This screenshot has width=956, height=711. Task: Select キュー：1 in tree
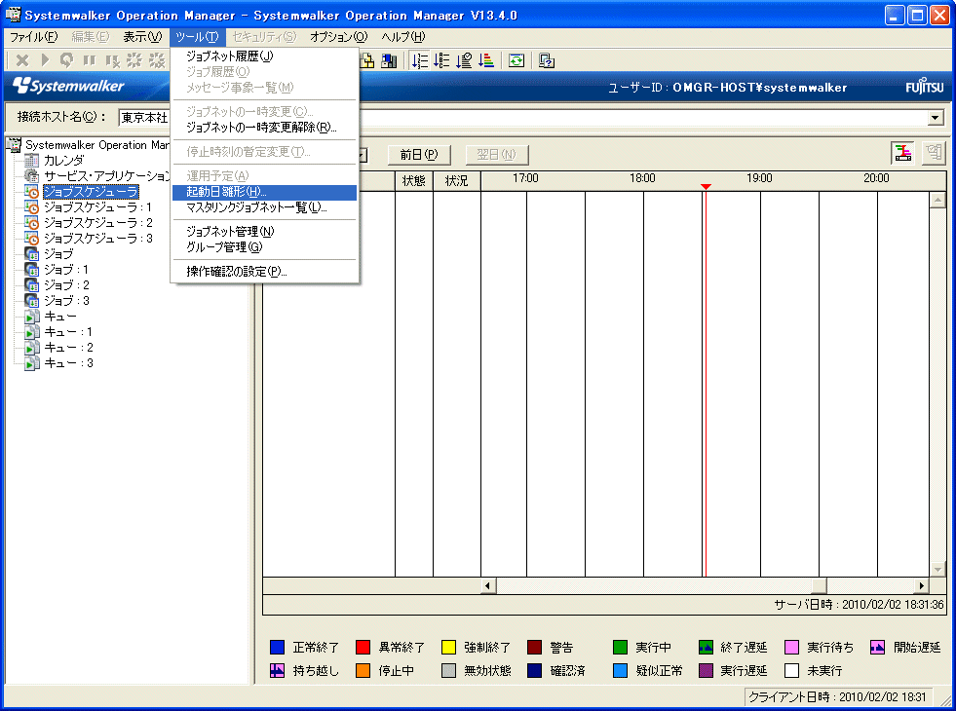click(68, 332)
